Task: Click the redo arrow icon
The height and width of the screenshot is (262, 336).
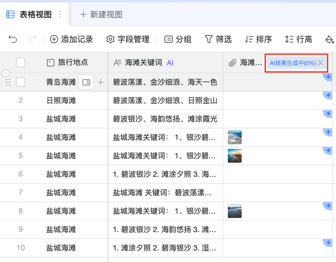Action: click(x=32, y=39)
